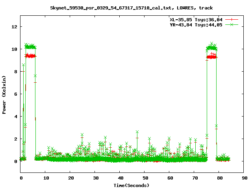Click the x-axis tick label 90
Viewport: 252px width, 189px height.
point(245,178)
